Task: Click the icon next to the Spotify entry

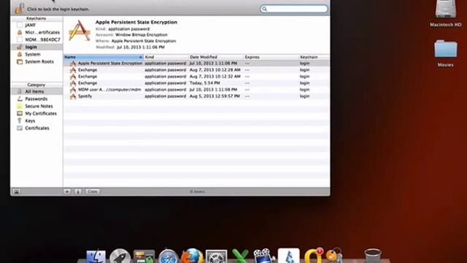Action: coord(73,96)
